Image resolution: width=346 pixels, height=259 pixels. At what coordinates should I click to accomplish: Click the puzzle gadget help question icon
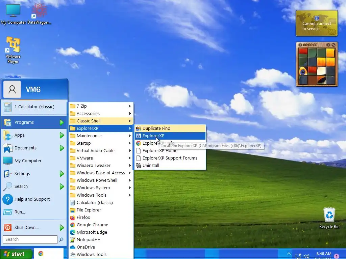point(328,45)
